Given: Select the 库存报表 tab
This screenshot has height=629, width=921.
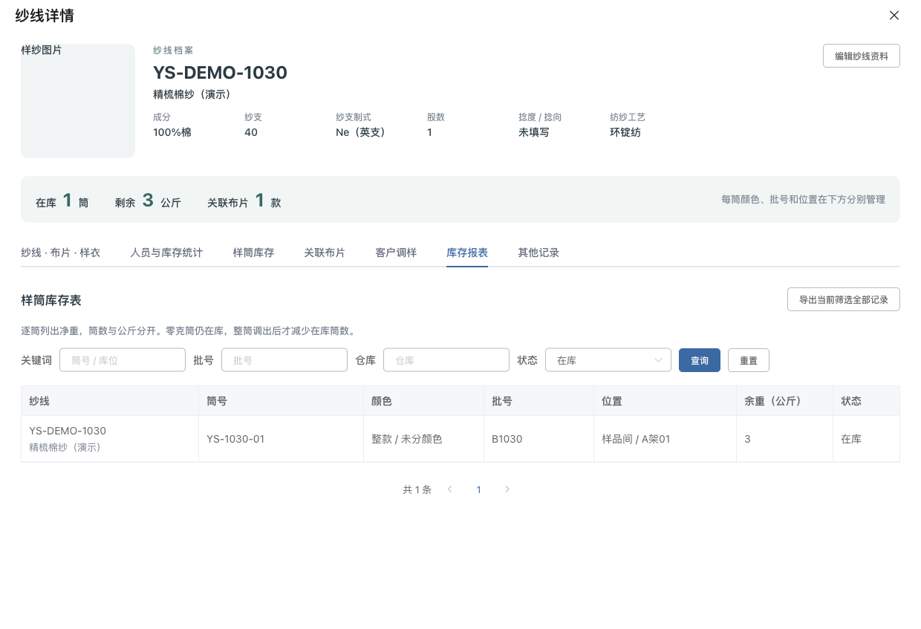Looking at the screenshot, I should pyautogui.click(x=467, y=252).
